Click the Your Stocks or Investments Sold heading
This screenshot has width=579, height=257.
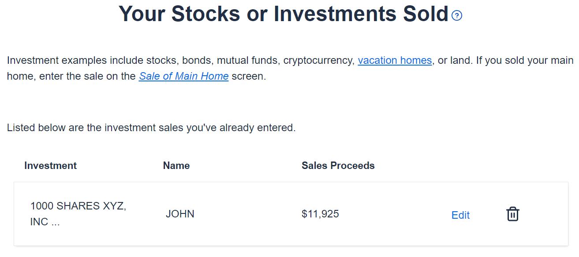[284, 14]
